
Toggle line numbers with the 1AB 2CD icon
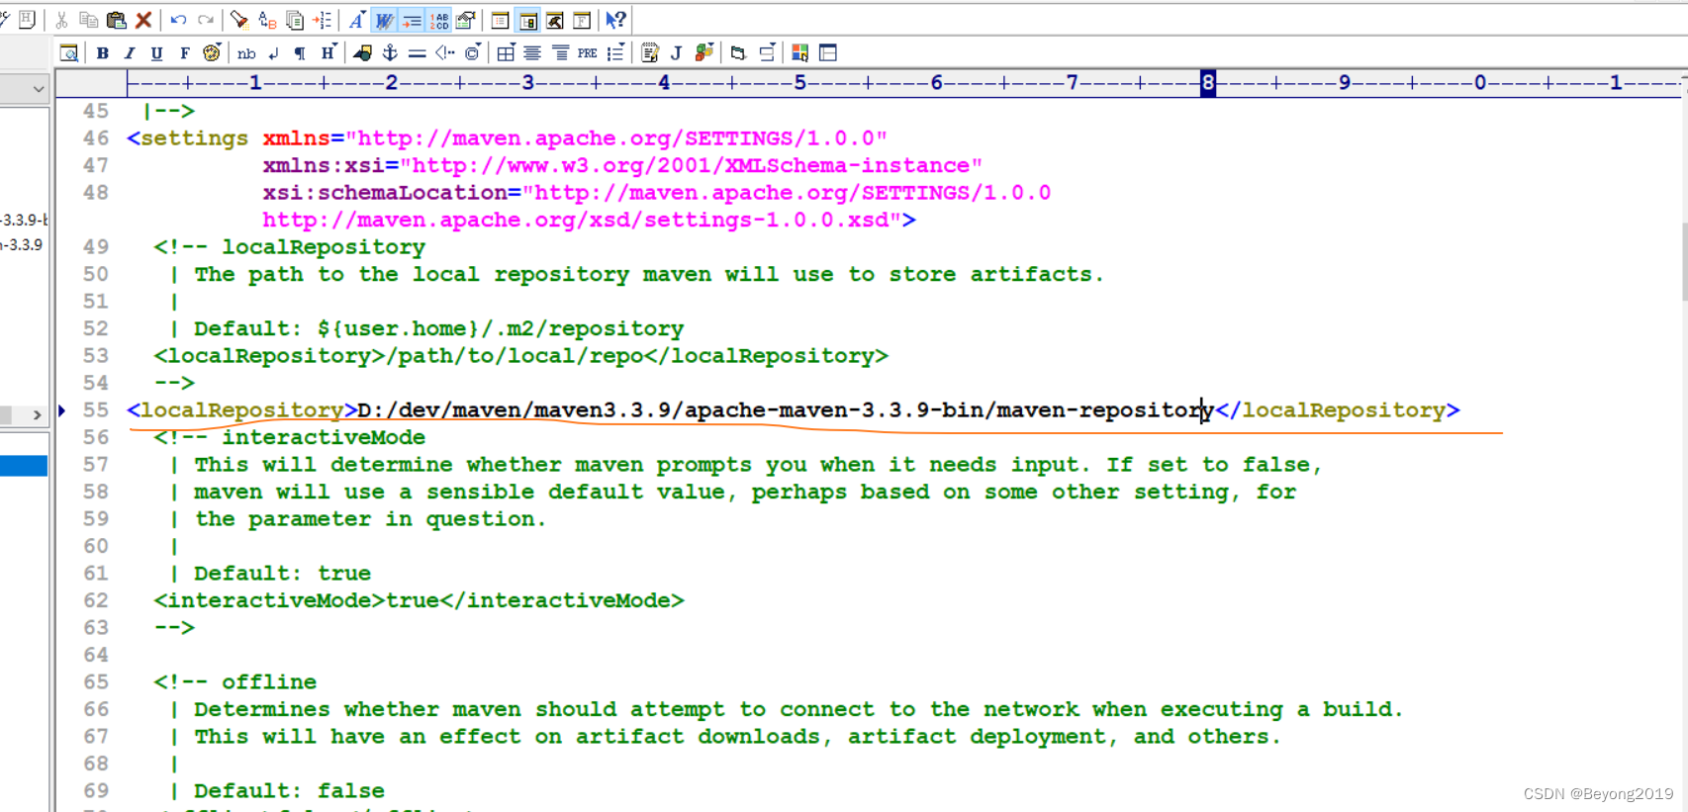coord(439,20)
